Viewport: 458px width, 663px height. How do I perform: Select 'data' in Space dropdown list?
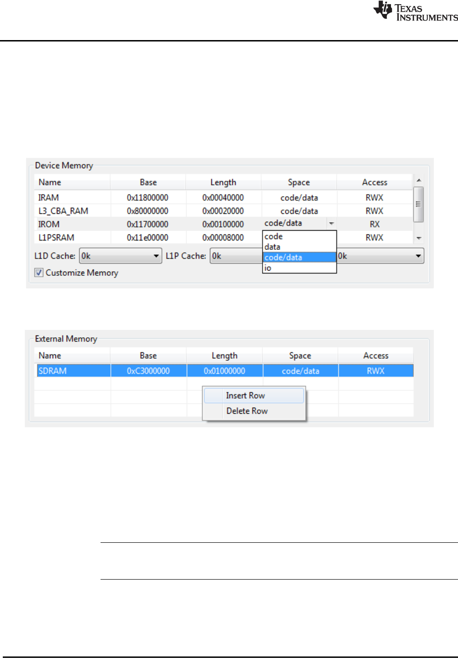(x=299, y=246)
